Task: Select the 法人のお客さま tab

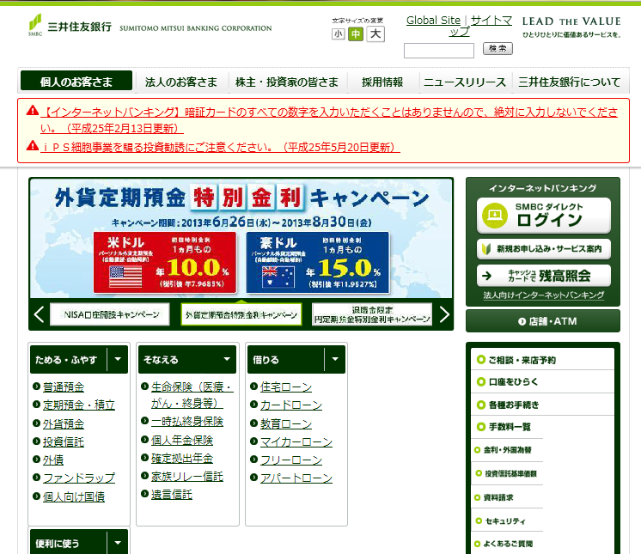Action: point(180,82)
